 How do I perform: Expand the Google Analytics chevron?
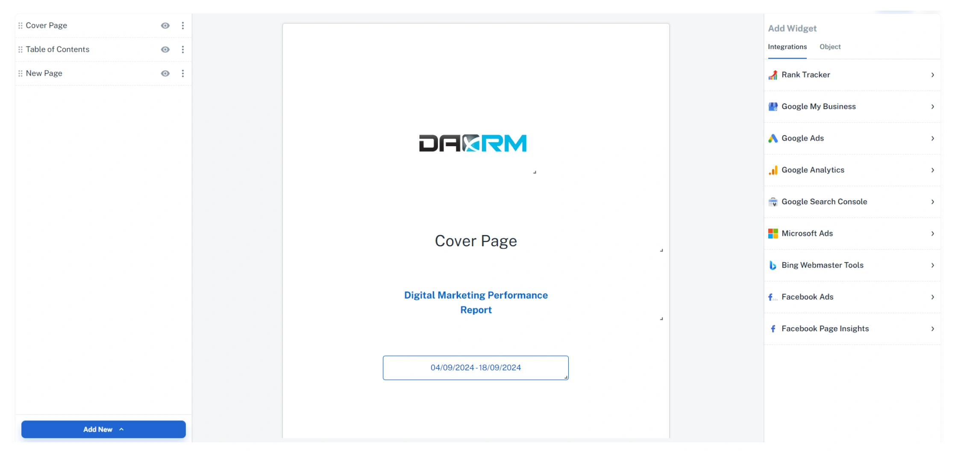[x=933, y=170]
